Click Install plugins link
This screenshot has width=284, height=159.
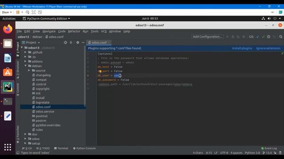click(242, 48)
